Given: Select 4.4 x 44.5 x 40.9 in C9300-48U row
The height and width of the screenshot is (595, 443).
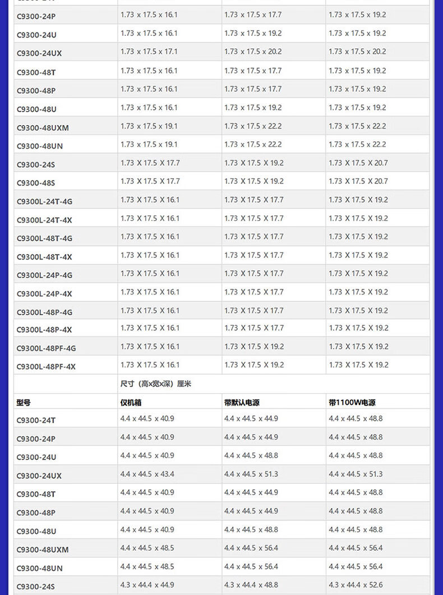Looking at the screenshot, I should pyautogui.click(x=147, y=529).
